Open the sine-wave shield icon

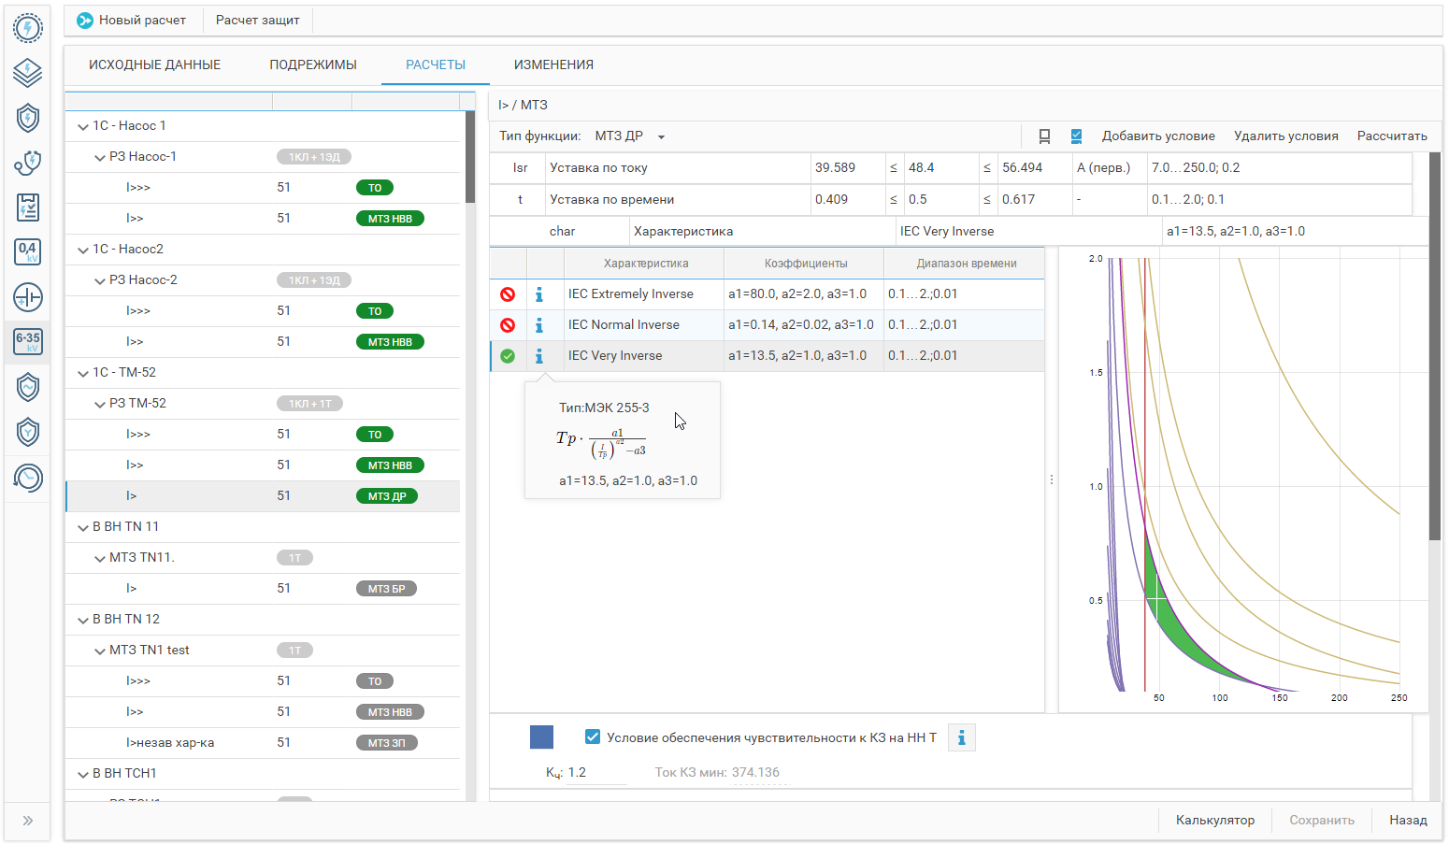(28, 387)
